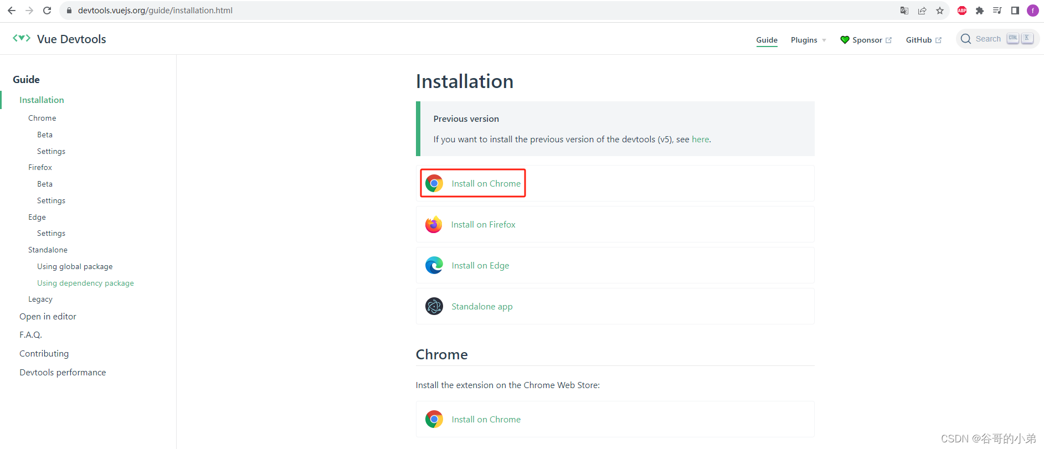Click the Chrome section heading

441,354
